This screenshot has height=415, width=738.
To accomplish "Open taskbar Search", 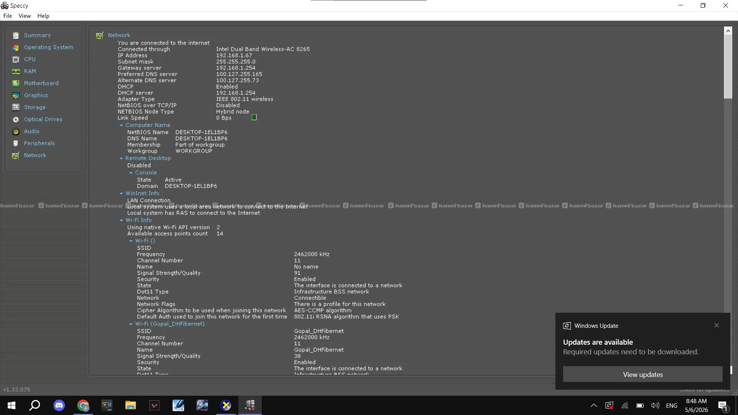I will coord(35,405).
